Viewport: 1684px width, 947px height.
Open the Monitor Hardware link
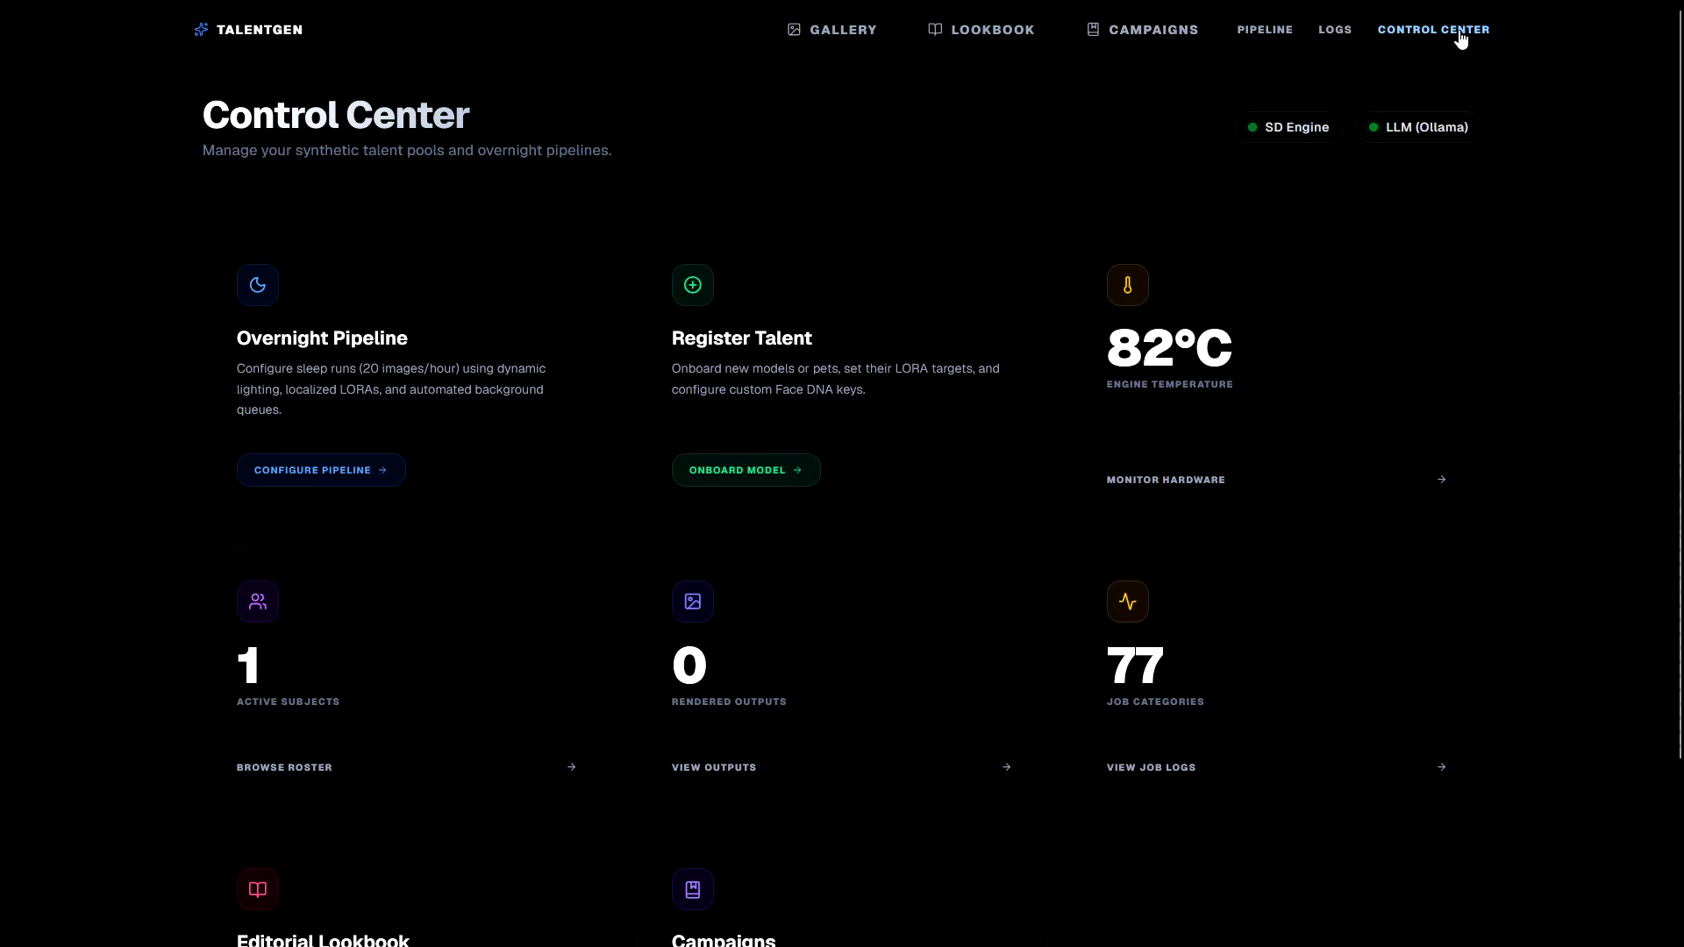tap(1276, 480)
